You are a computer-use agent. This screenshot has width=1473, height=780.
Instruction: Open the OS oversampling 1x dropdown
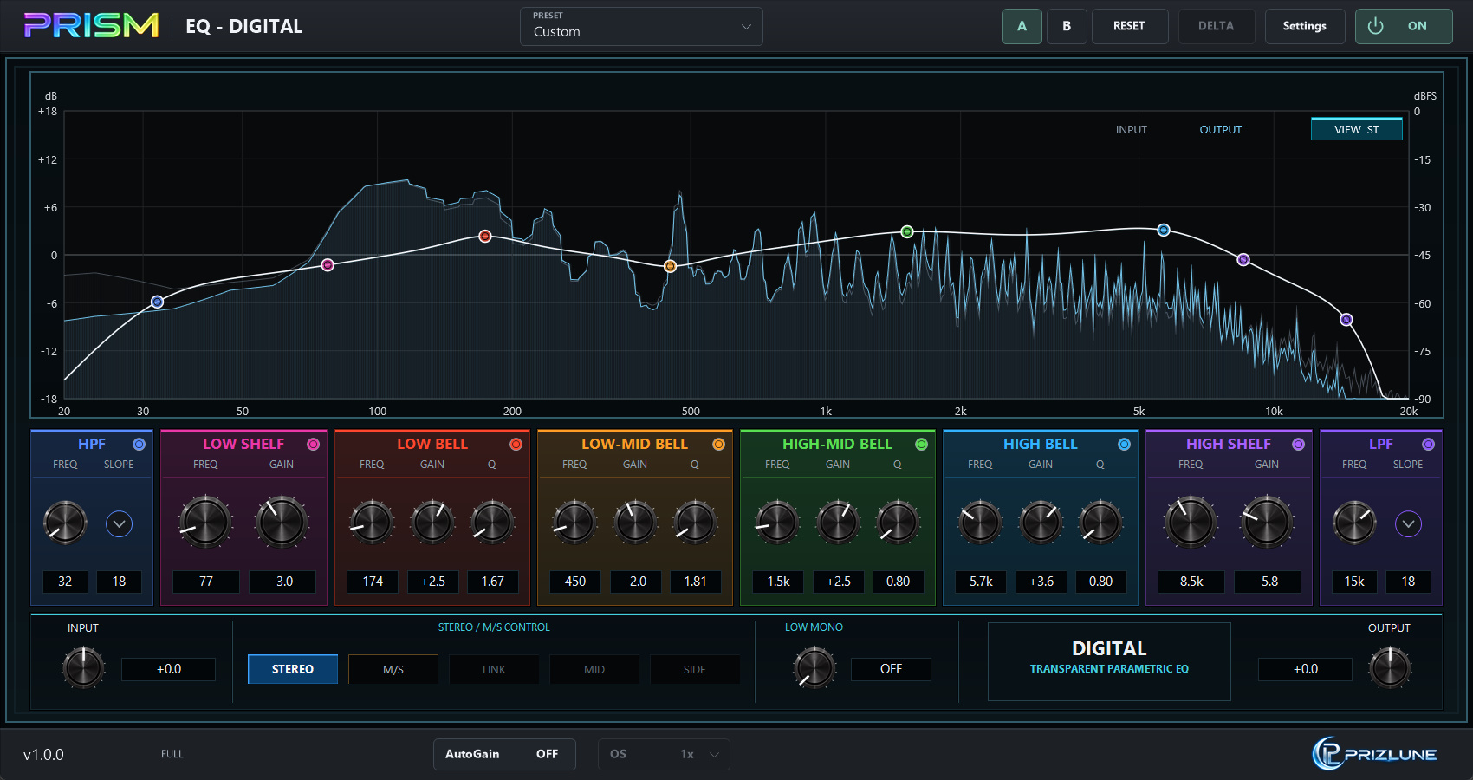(x=664, y=754)
